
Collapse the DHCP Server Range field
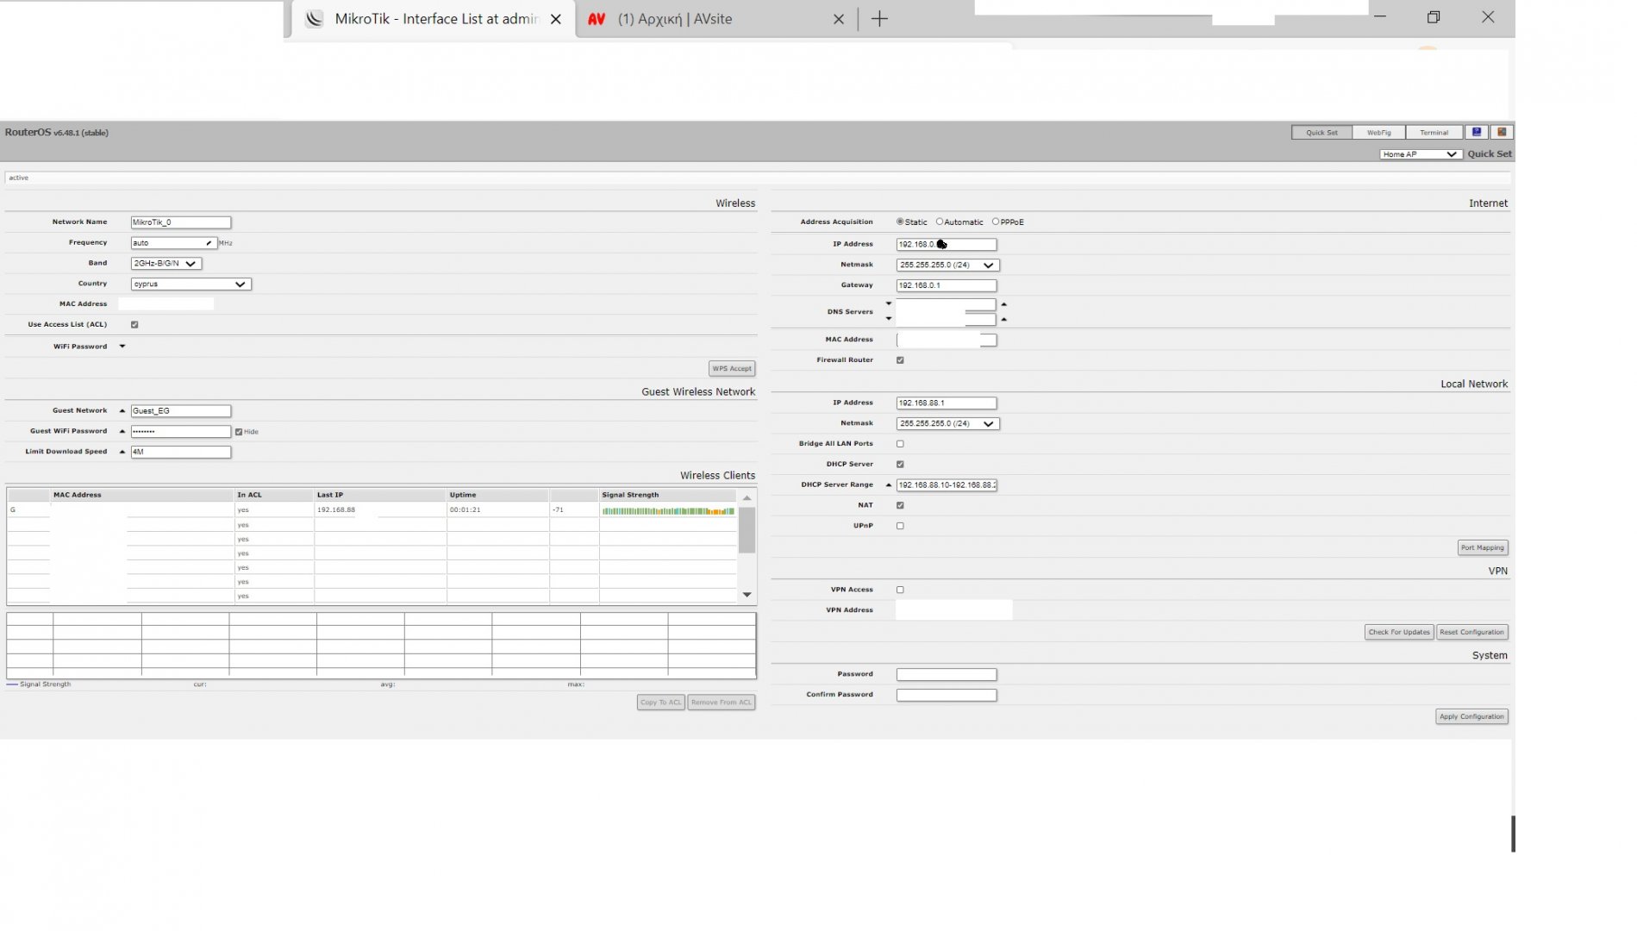pos(889,485)
